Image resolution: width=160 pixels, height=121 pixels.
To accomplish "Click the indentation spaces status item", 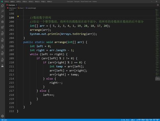I will (x=133, y=120).
